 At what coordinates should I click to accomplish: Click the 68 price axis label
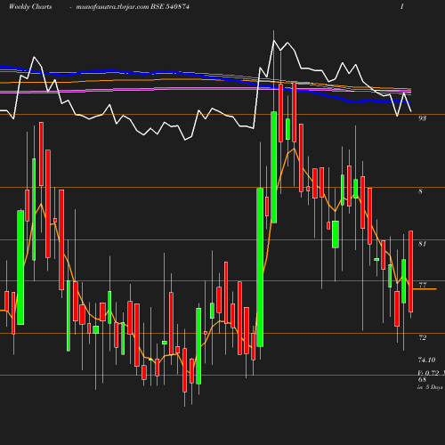coord(422,379)
